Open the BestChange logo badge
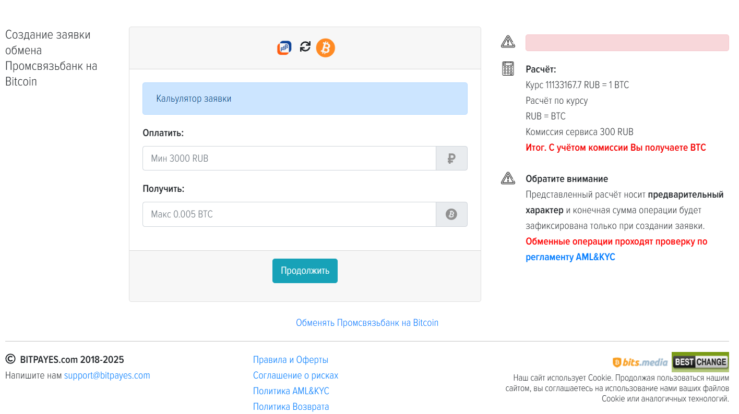739x414 pixels. [700, 362]
